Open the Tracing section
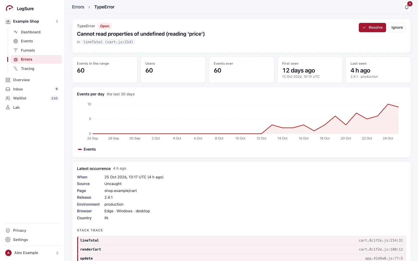 tap(36, 69)
